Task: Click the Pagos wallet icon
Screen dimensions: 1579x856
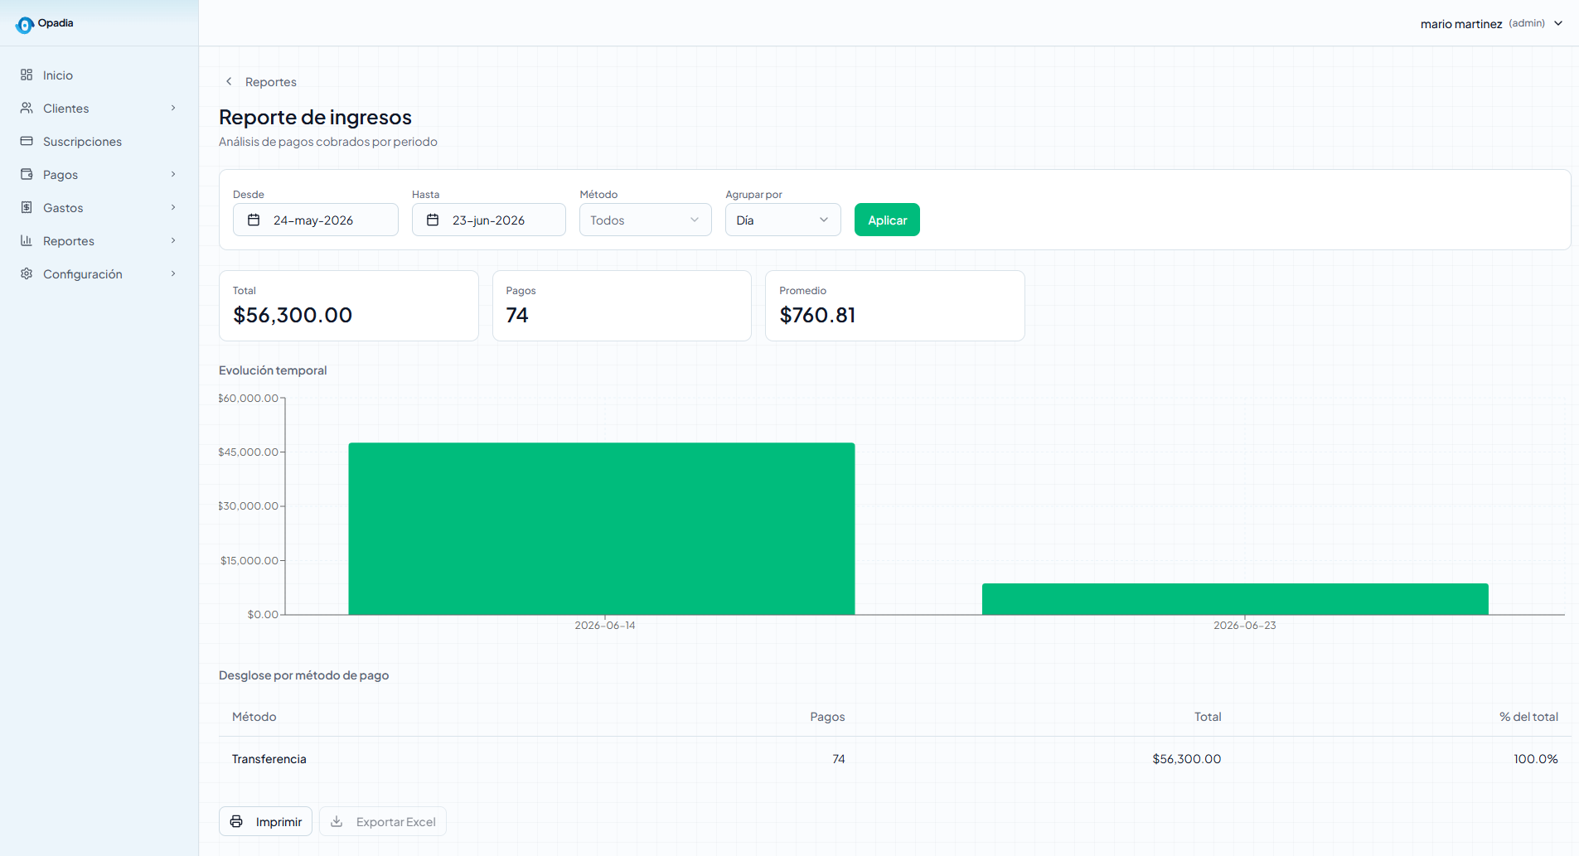Action: 27,174
